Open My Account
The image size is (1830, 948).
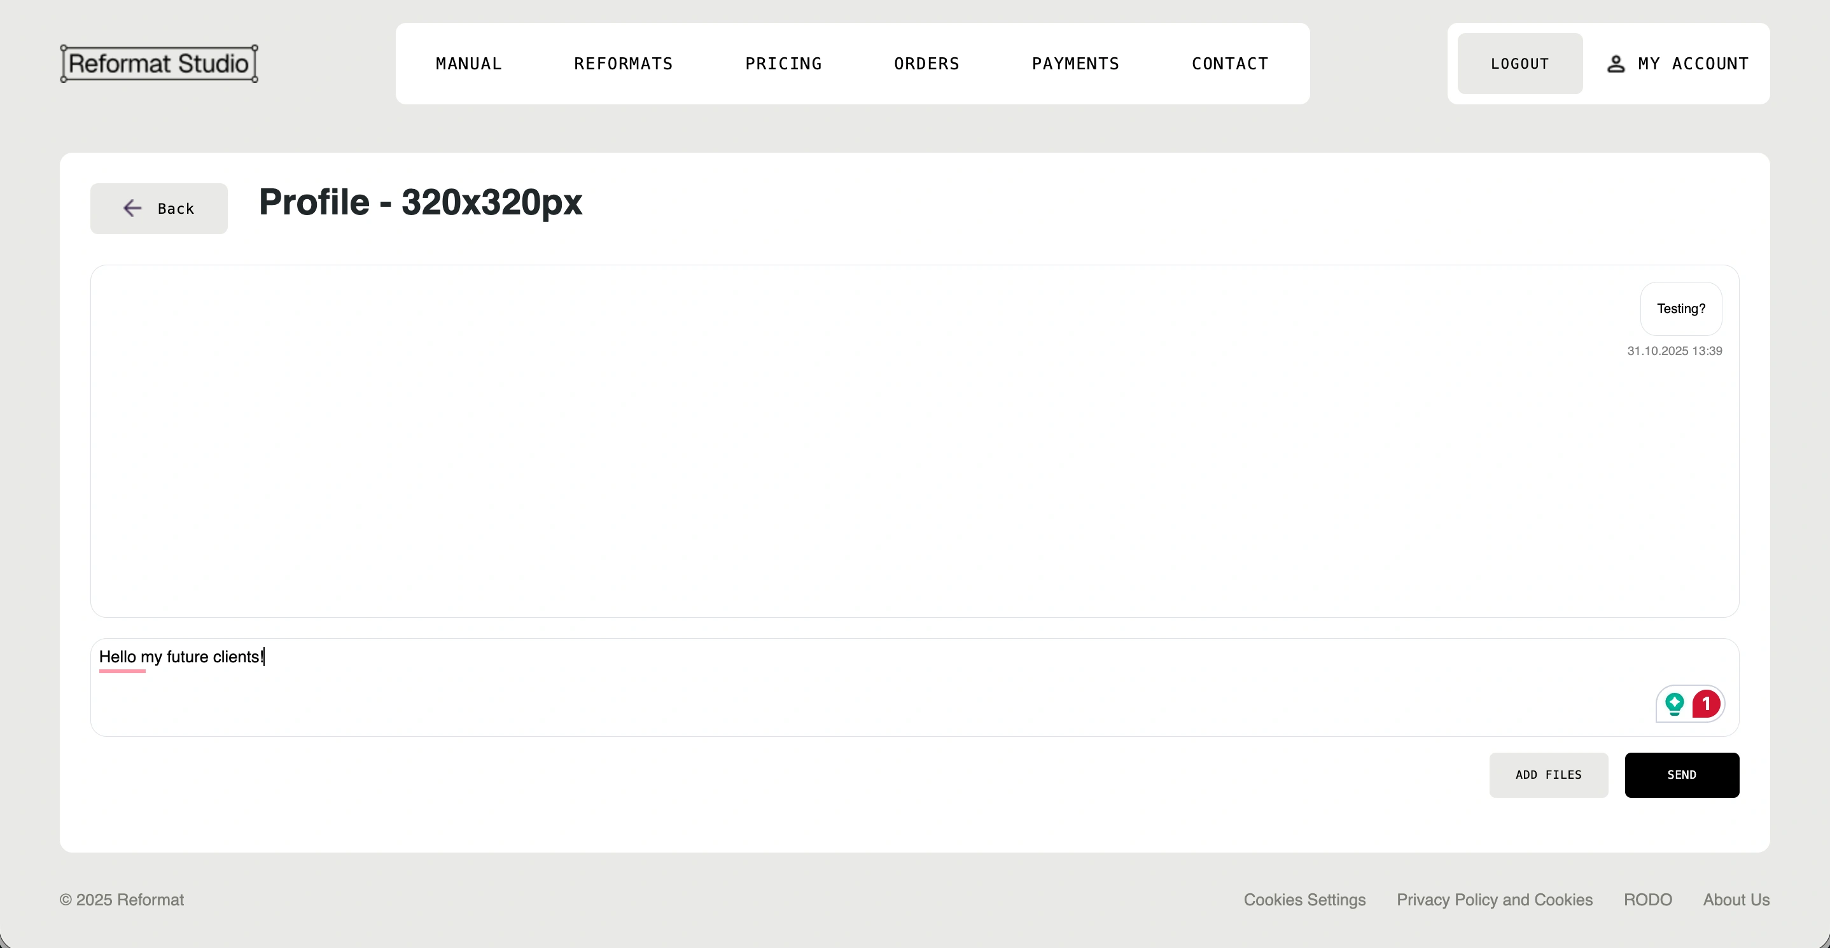tap(1692, 64)
